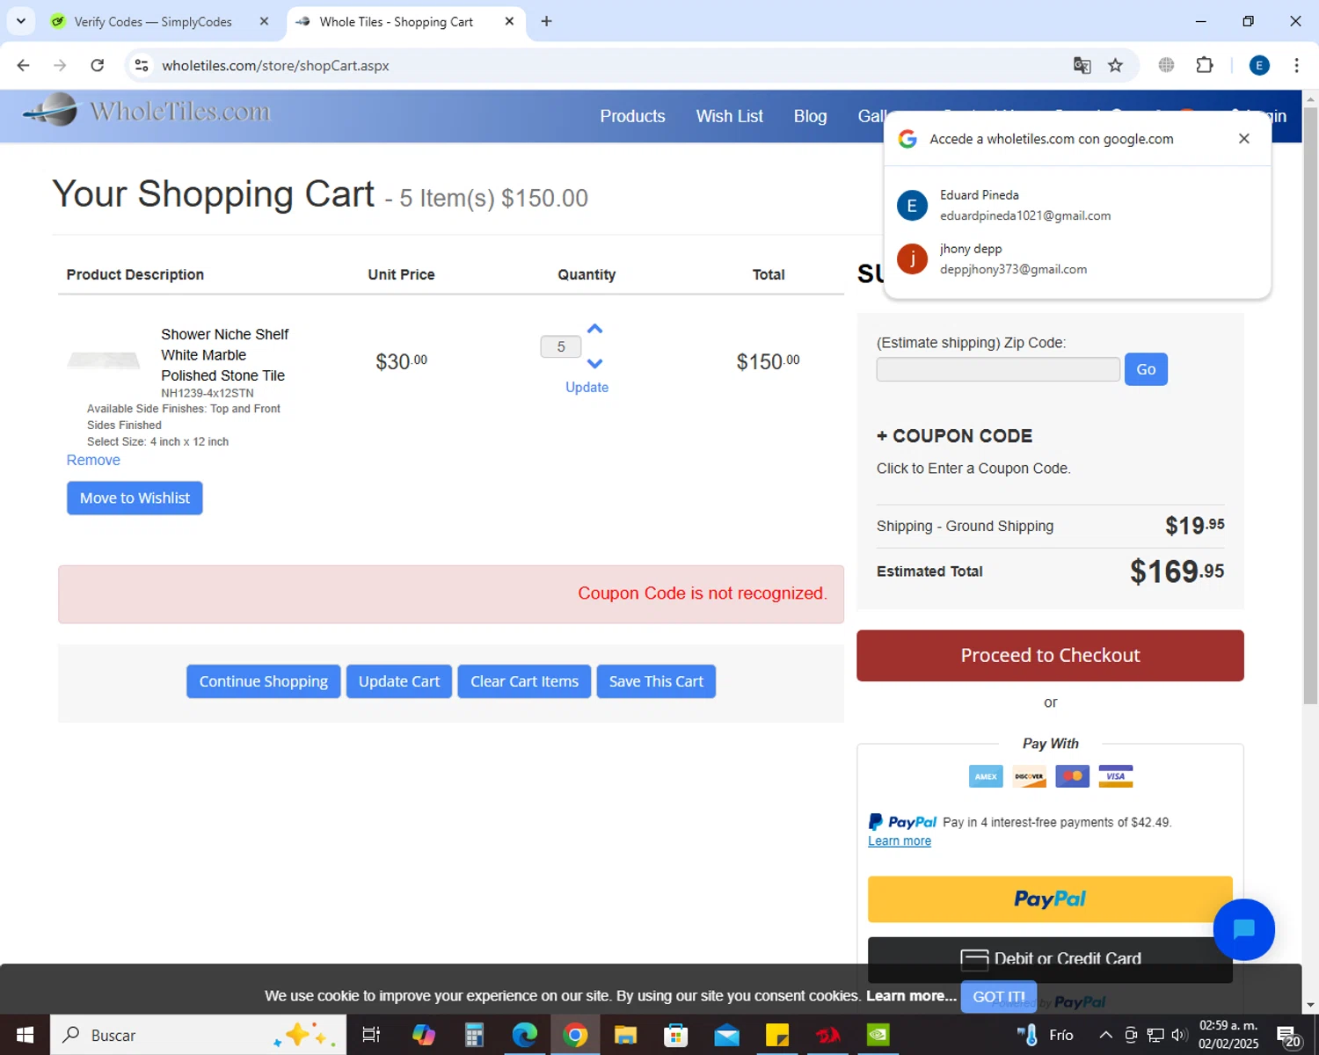The image size is (1319, 1055).
Task: Select the Discover card icon
Action: point(1029,776)
